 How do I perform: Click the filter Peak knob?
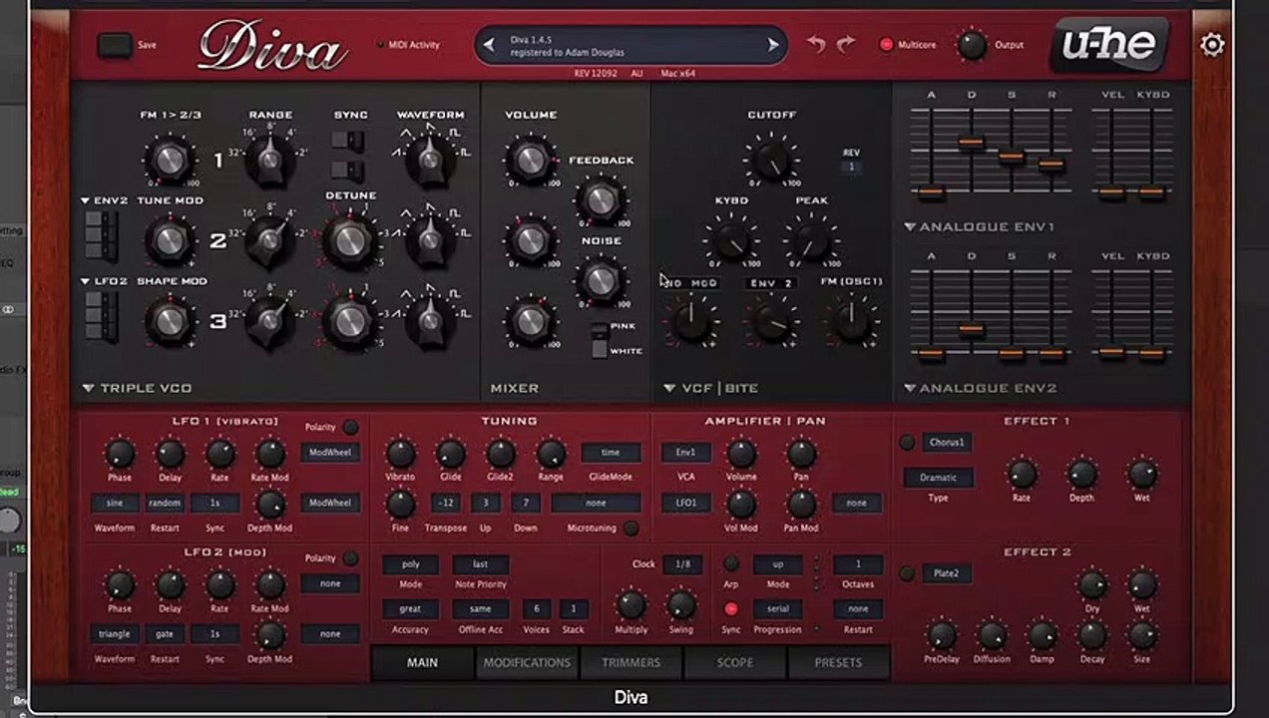pos(811,240)
